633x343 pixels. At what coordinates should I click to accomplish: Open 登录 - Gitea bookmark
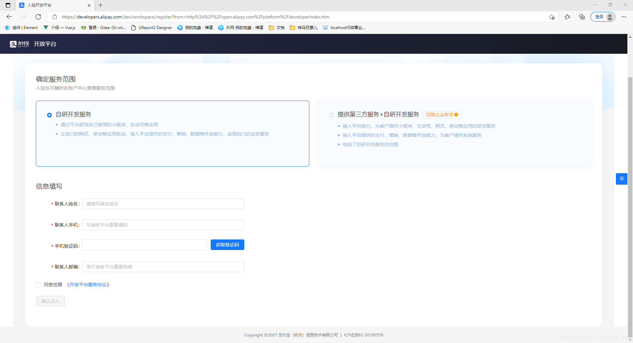(103, 28)
